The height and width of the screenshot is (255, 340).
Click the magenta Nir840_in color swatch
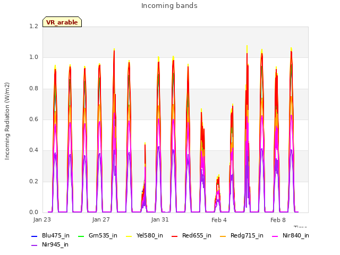pyautogui.click(x=275, y=236)
